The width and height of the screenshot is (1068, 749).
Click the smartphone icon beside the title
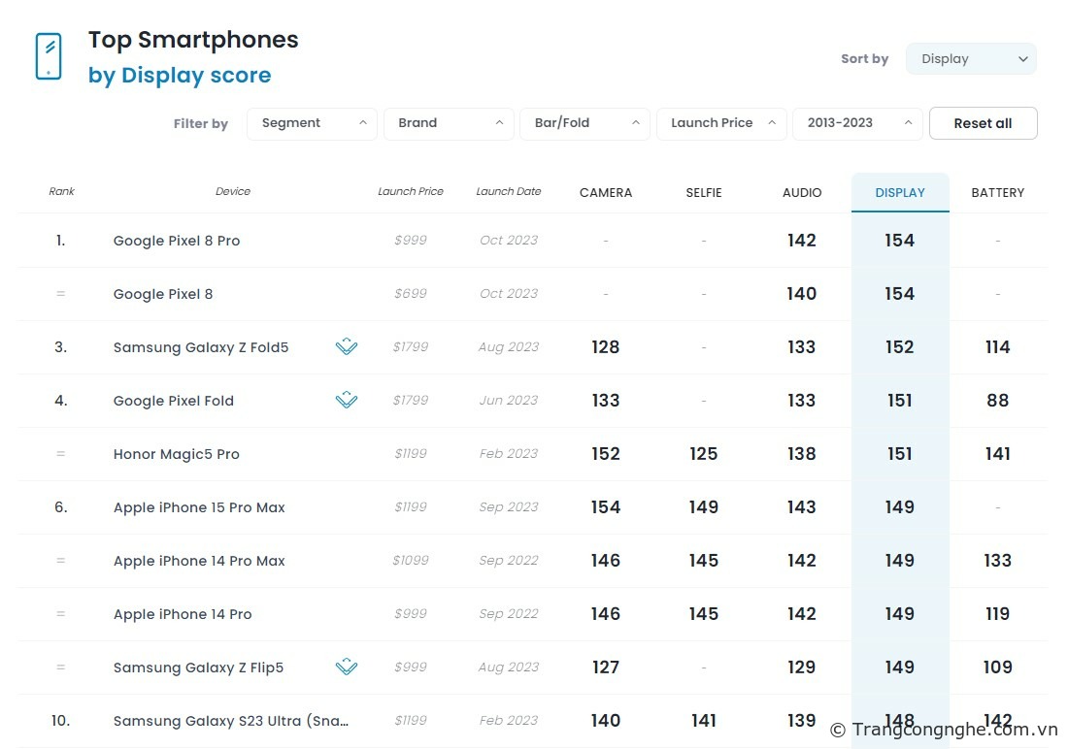click(x=48, y=56)
